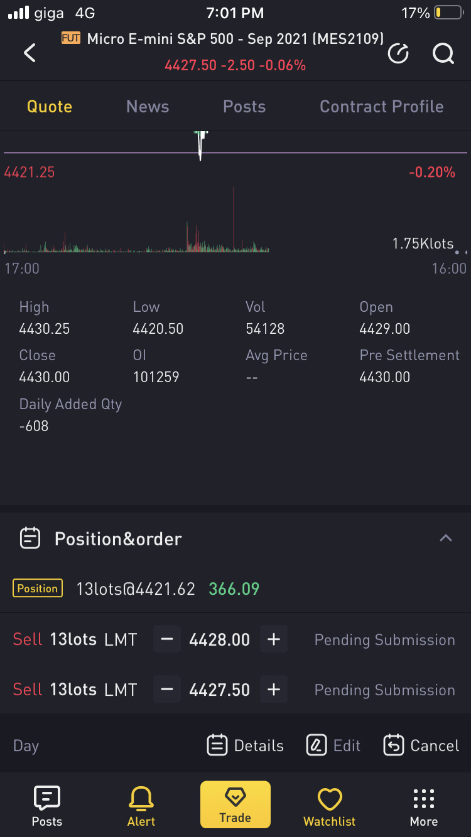Tap the 4428.00 price field
Screen dimensions: 471x837
pyautogui.click(x=220, y=639)
